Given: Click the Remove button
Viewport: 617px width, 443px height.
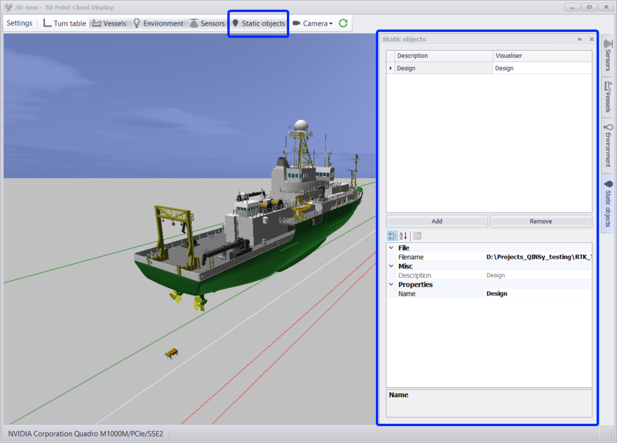Looking at the screenshot, I should click(541, 221).
